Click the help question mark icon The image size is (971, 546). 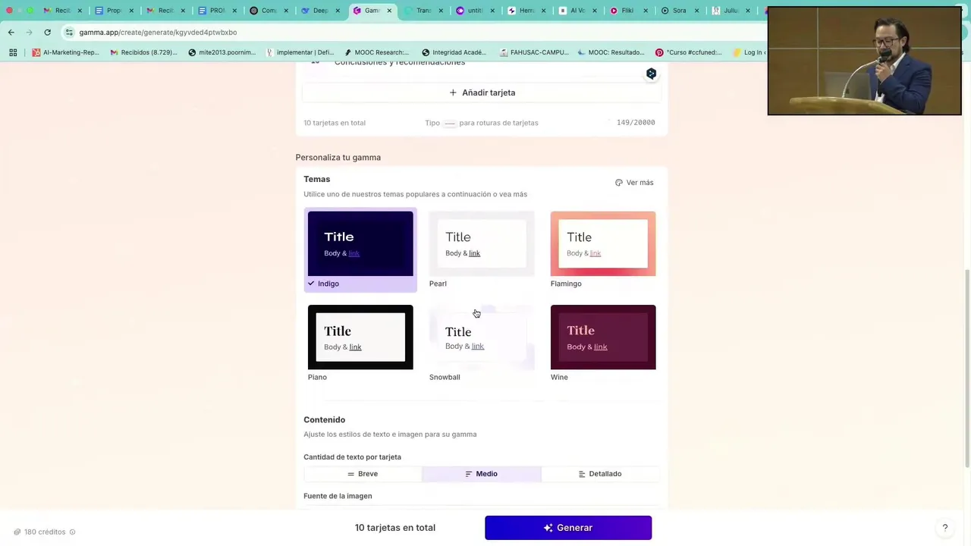(x=944, y=528)
